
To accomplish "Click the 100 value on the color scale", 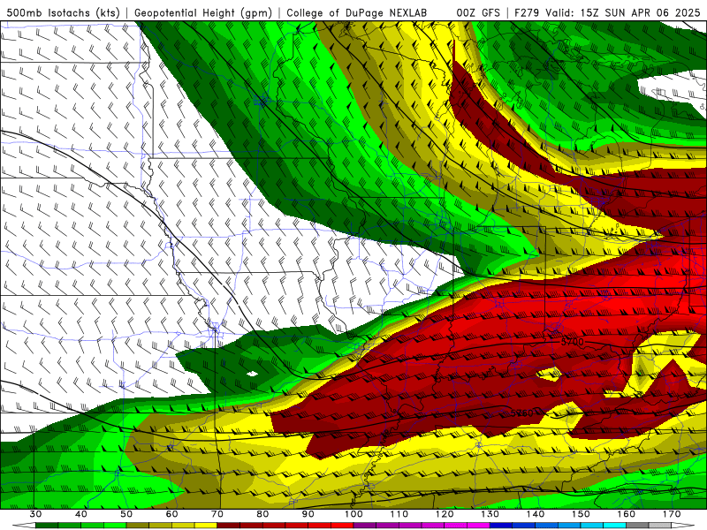I will 353,514.
